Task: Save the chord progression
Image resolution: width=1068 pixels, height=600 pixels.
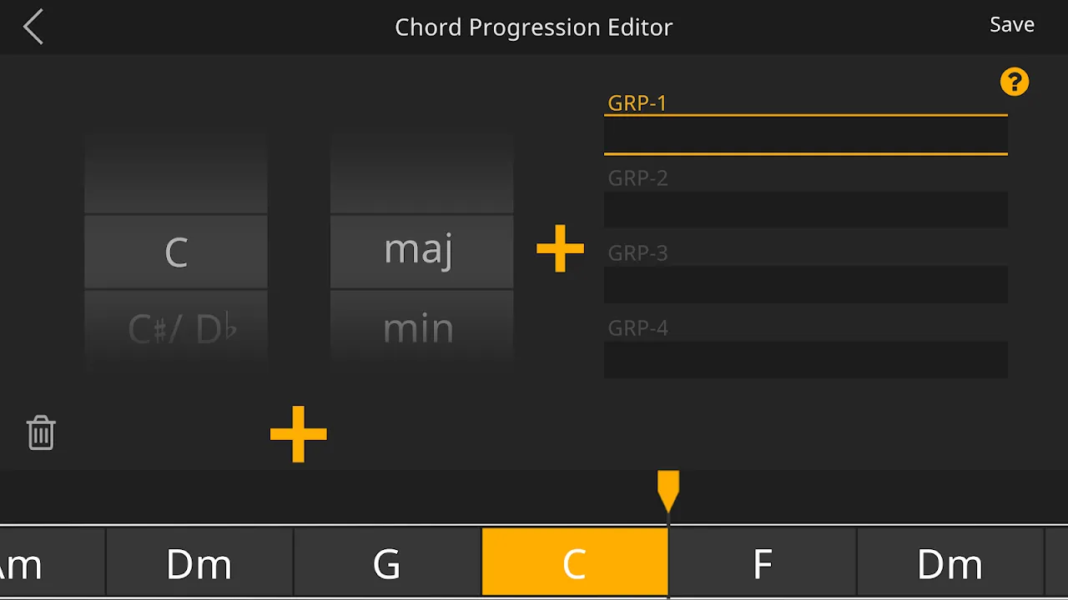Action: 1011,23
